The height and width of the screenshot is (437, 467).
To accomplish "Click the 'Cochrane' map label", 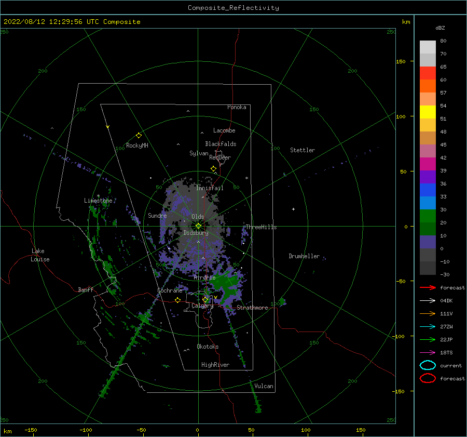I will pos(170,290).
